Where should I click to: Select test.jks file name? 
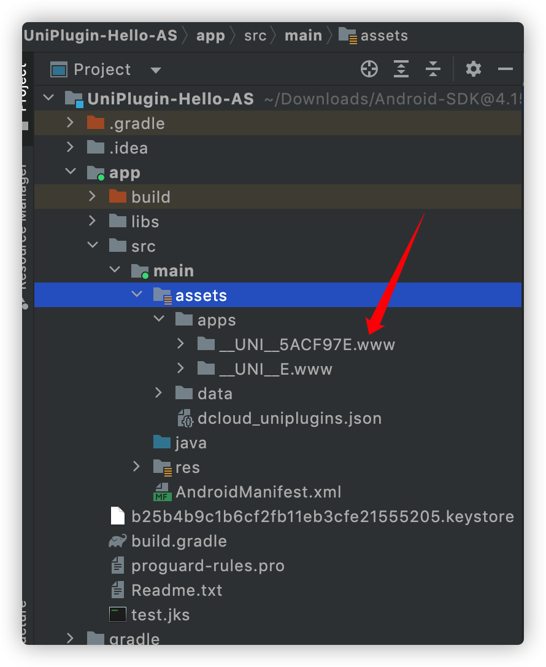tap(161, 615)
